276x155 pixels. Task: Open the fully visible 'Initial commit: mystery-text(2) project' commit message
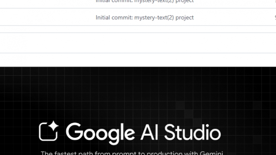tap(145, 18)
